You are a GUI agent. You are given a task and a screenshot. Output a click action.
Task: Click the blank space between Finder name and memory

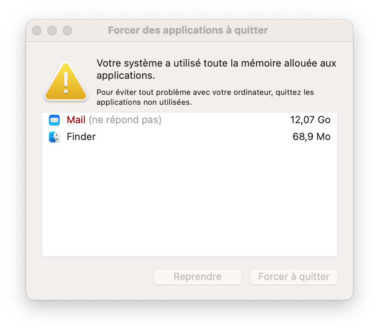pyautogui.click(x=191, y=137)
